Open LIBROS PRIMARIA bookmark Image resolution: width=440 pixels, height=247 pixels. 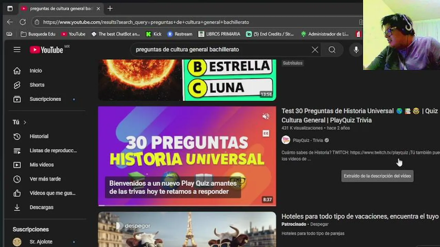(219, 34)
